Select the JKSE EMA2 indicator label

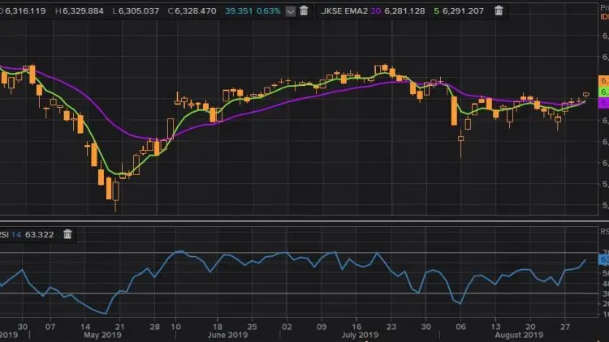point(344,11)
